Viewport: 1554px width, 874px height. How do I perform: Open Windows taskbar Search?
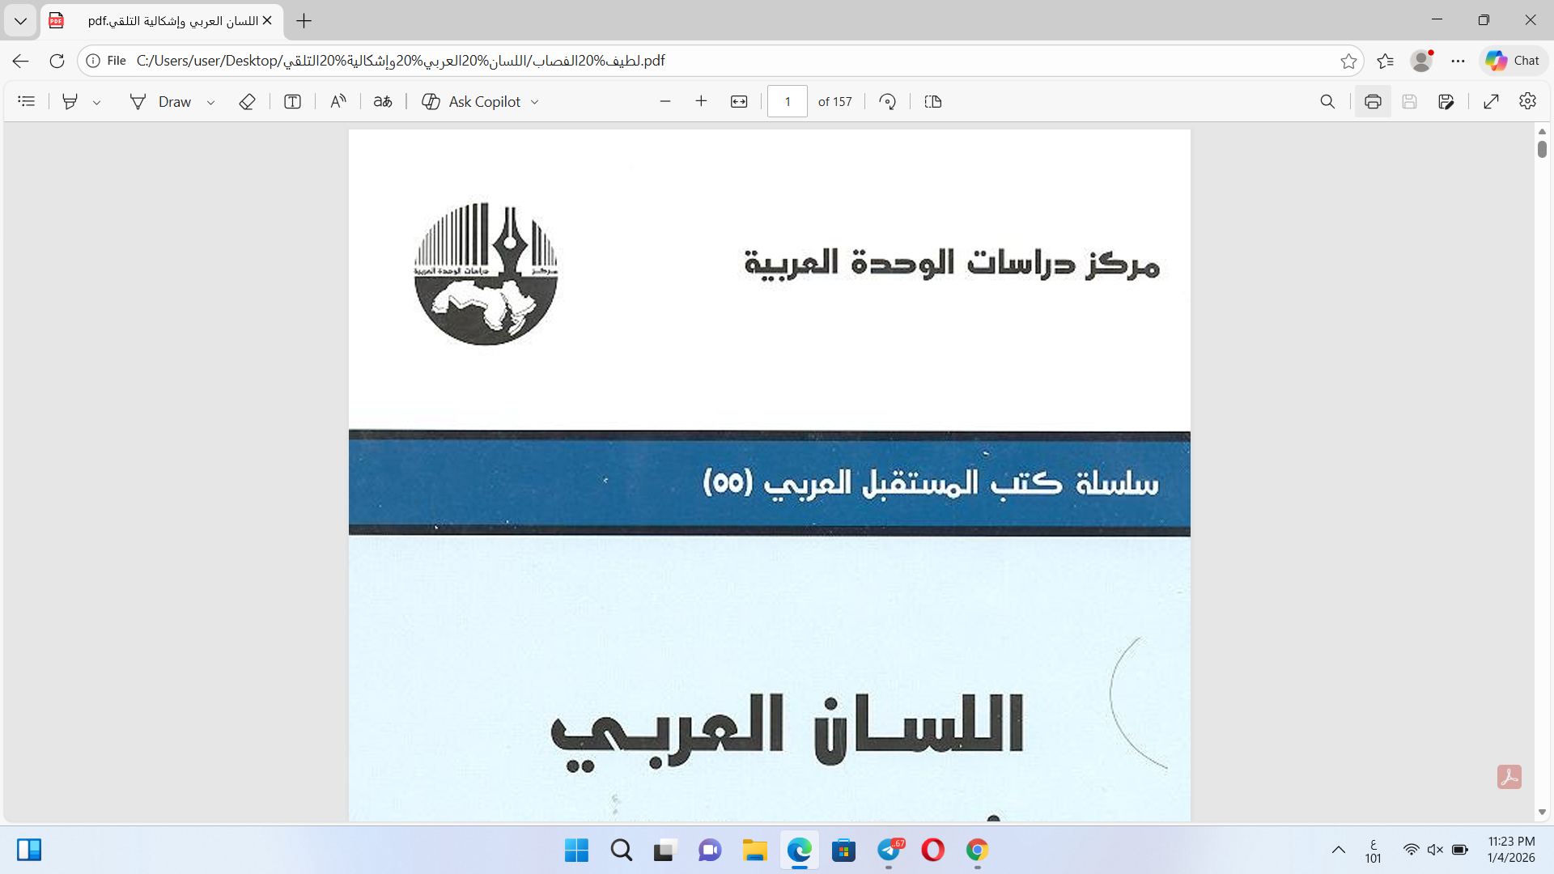[622, 851]
